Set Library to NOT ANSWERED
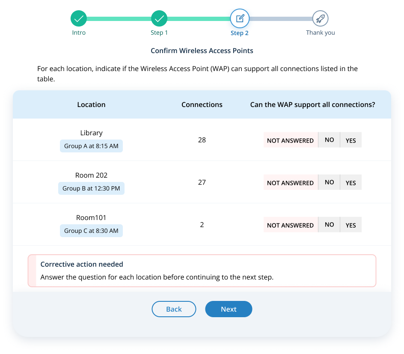Screen dimensions: 404x354 [x=290, y=140]
